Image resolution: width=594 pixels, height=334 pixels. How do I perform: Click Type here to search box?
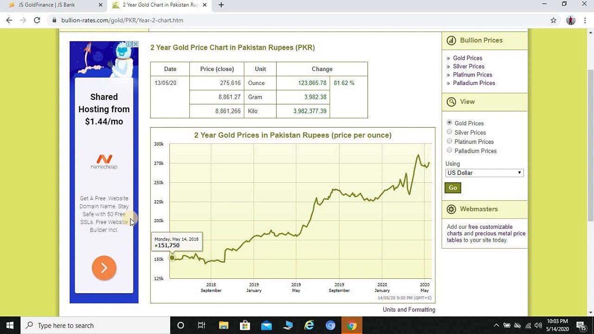95,325
